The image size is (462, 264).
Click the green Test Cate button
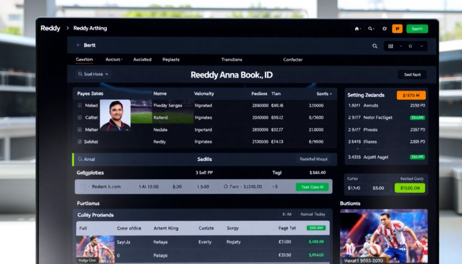312,187
